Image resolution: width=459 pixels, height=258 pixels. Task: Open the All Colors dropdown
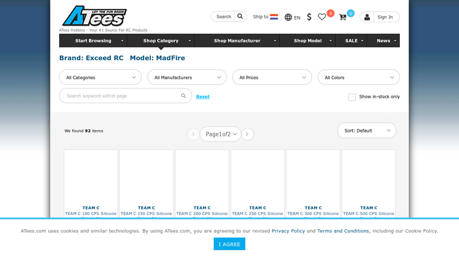(x=359, y=77)
